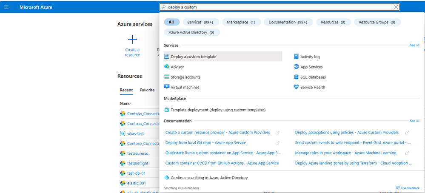Click the Create a resource plus icon
The height and width of the screenshot is (193, 425).
[x=133, y=40]
